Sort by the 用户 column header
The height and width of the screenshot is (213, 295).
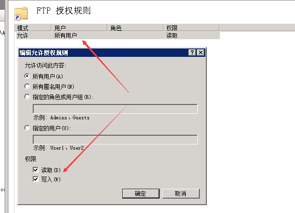79,27
